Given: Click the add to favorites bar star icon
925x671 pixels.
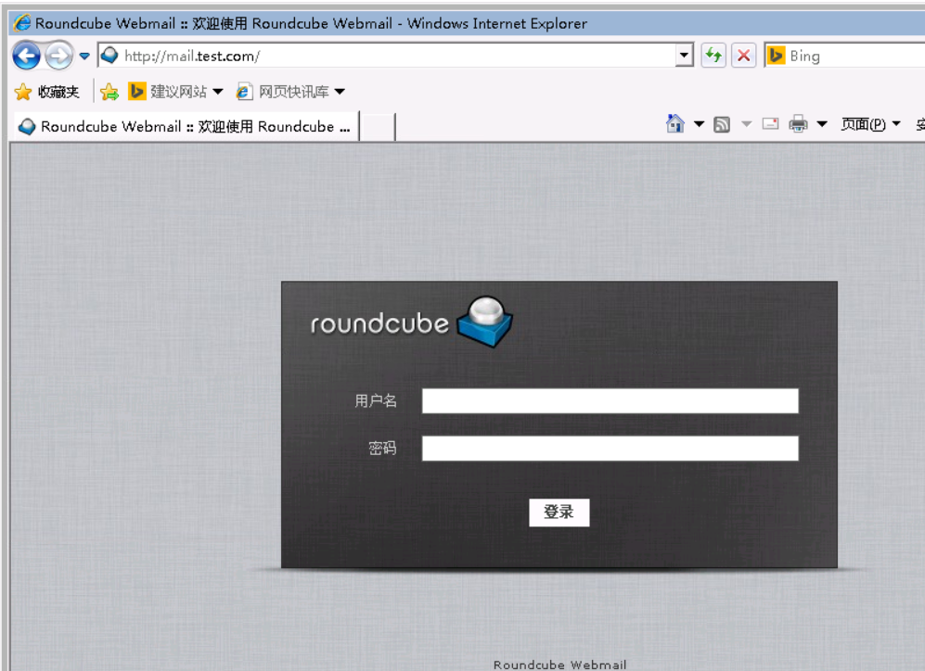Looking at the screenshot, I should click(109, 92).
